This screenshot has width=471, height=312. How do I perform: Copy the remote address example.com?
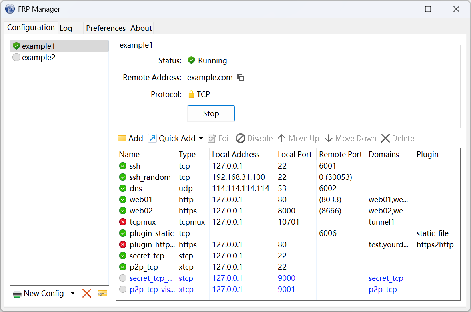coord(241,78)
